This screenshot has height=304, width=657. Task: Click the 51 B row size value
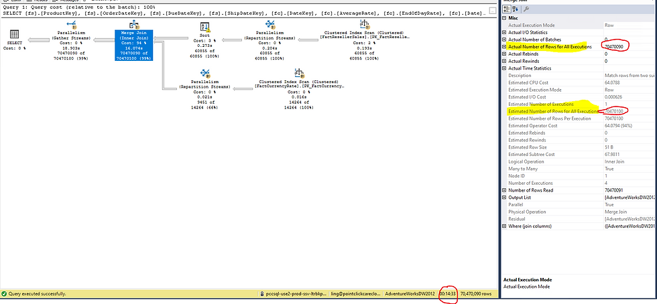(x=609, y=147)
